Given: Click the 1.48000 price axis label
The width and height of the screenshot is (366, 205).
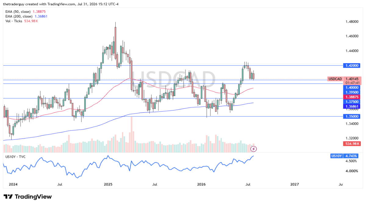Looking at the screenshot, I should click(x=352, y=22).
